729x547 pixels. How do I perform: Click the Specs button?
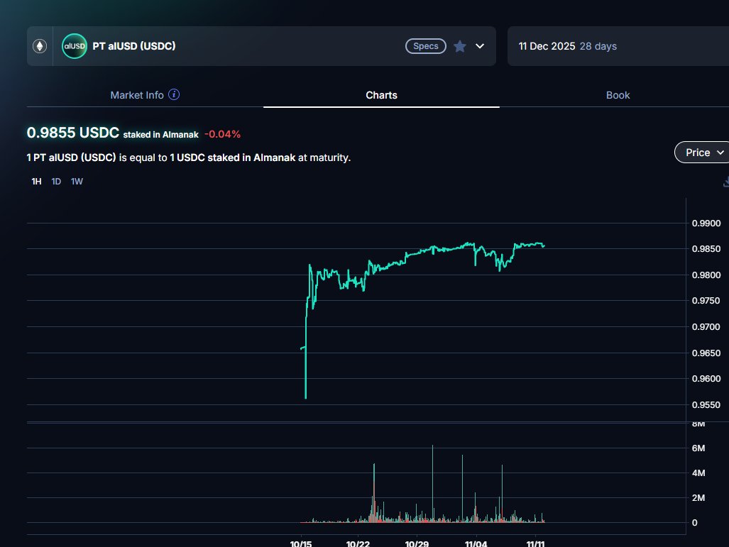(x=426, y=46)
